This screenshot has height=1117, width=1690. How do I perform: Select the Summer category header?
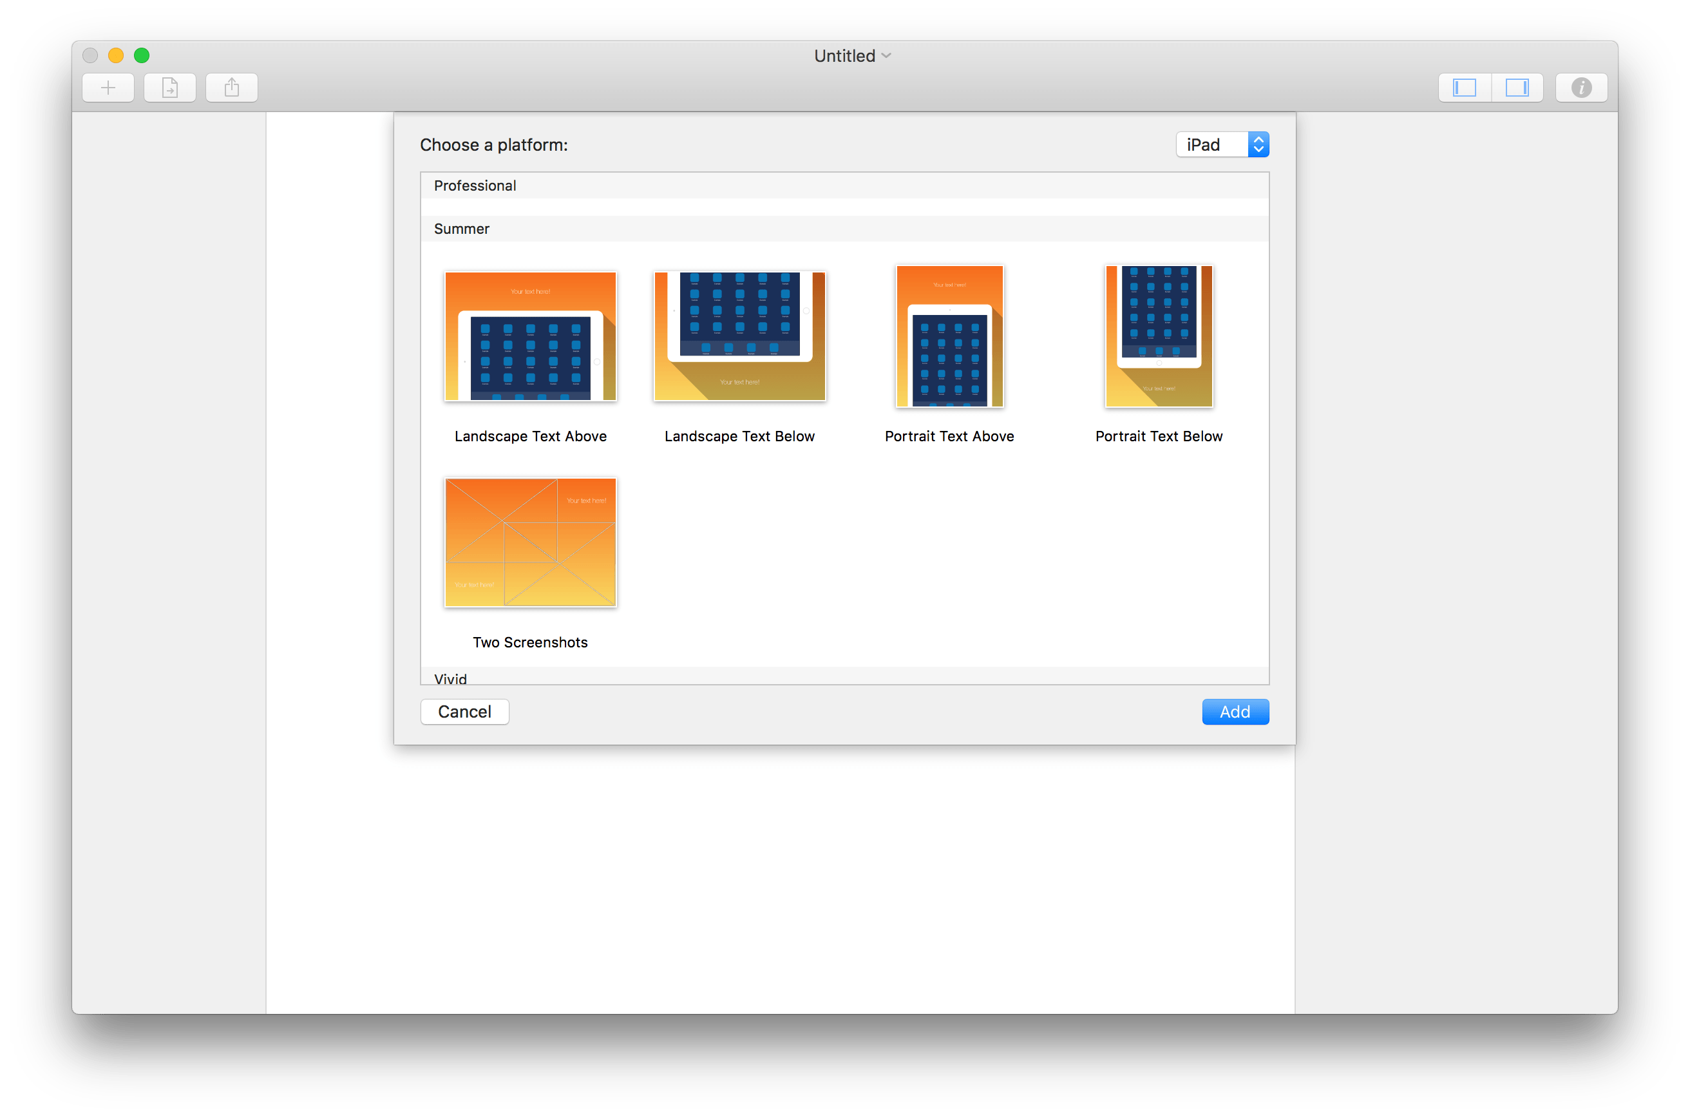click(844, 229)
